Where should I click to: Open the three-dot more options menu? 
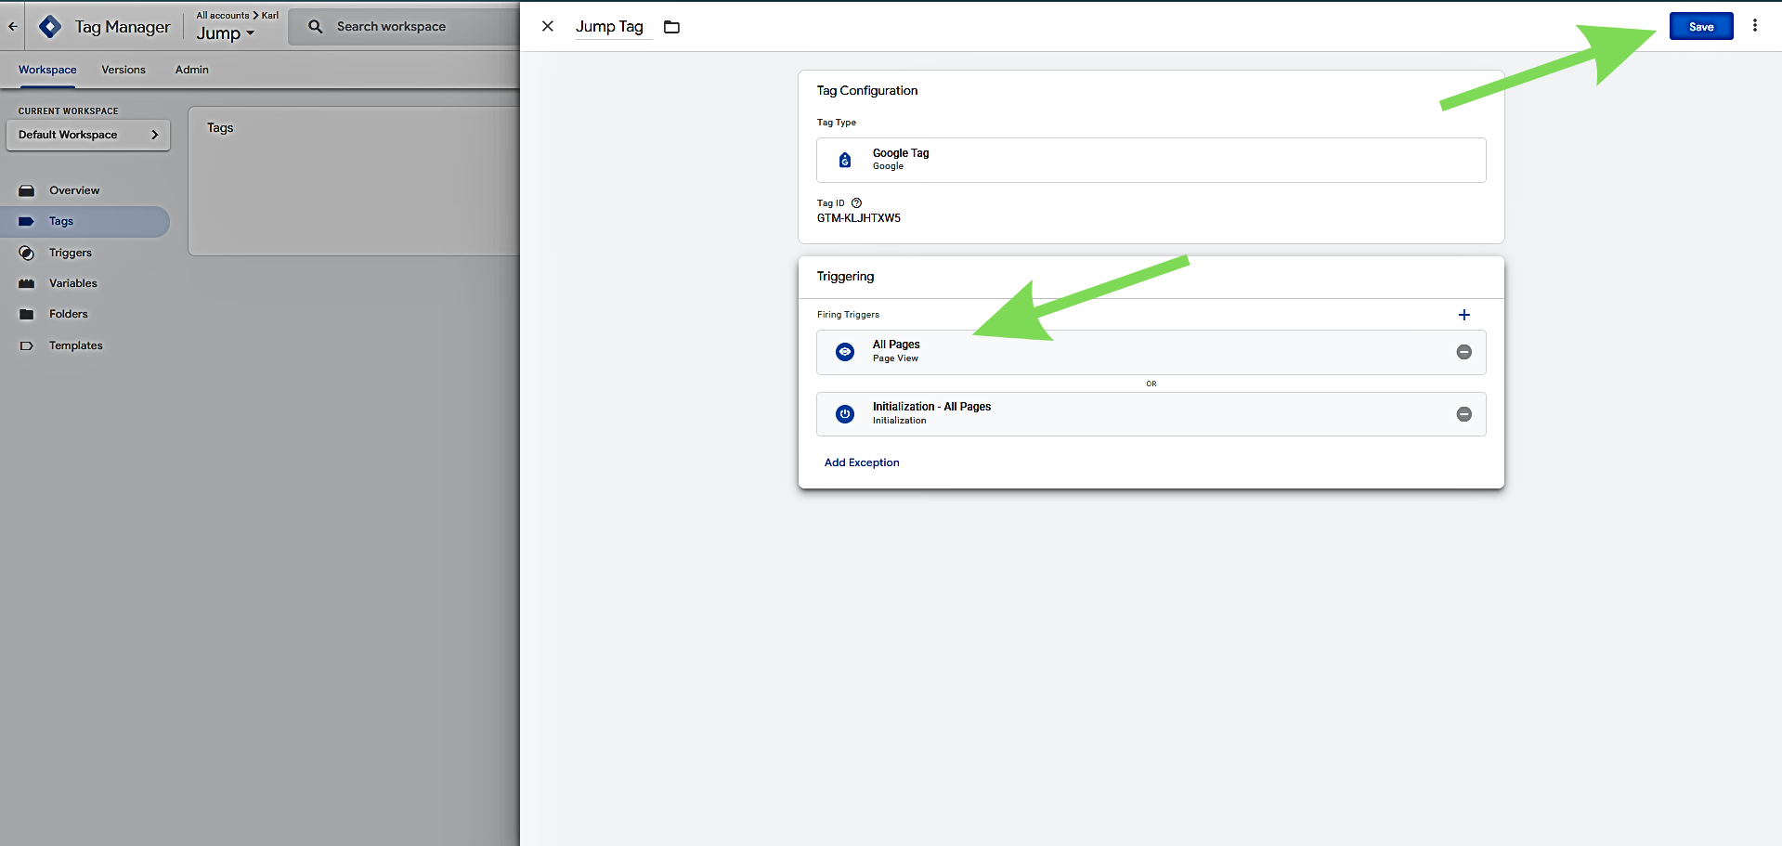pyautogui.click(x=1754, y=26)
